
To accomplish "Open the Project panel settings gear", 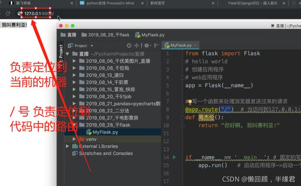I will tap(147, 46).
